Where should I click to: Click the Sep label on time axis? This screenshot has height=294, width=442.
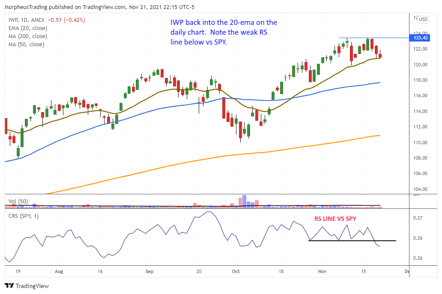(149, 271)
